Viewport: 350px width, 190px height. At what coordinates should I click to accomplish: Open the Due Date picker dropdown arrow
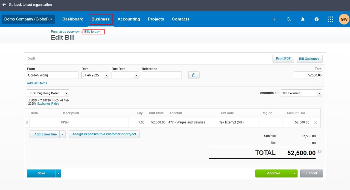coord(136,75)
